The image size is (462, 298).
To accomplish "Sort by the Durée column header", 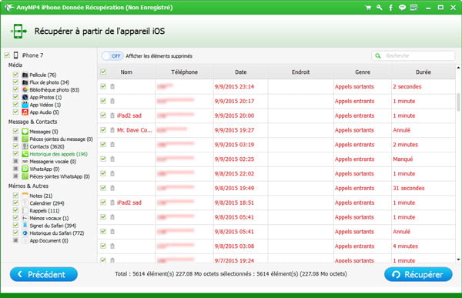I will coord(423,72).
